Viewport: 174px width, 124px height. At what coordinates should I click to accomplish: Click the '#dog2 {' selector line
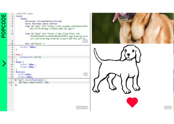(x=20, y=62)
